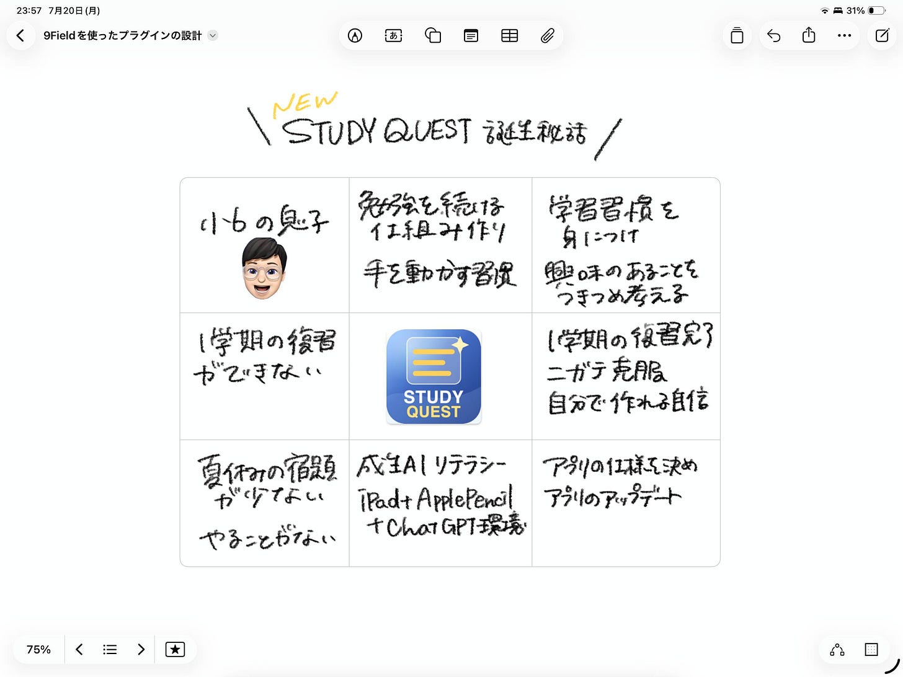This screenshot has height=677, width=903.
Task: Select handwriting 生成AIリテラシー
Action: [432, 466]
